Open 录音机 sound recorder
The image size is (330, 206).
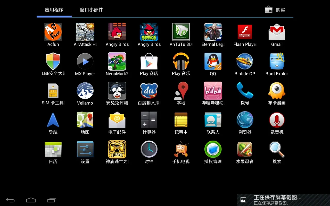[x=277, y=120]
